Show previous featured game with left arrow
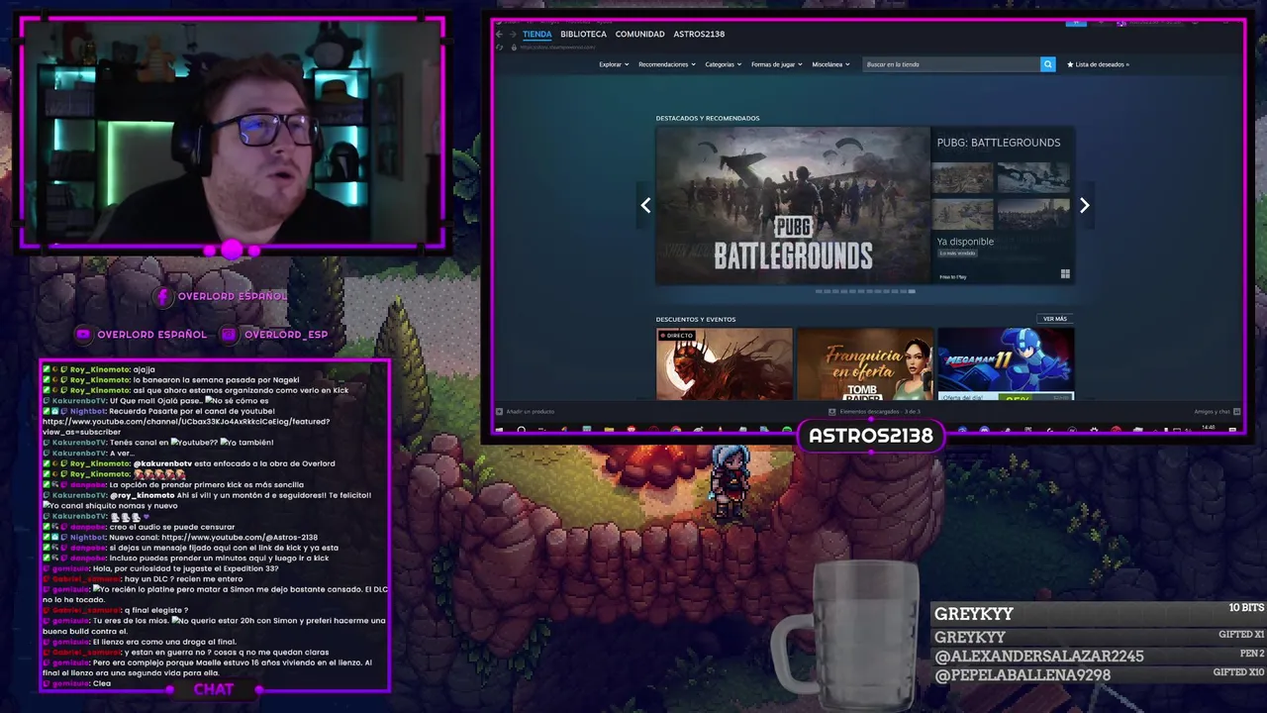Viewport: 1267px width, 713px height. click(x=645, y=205)
